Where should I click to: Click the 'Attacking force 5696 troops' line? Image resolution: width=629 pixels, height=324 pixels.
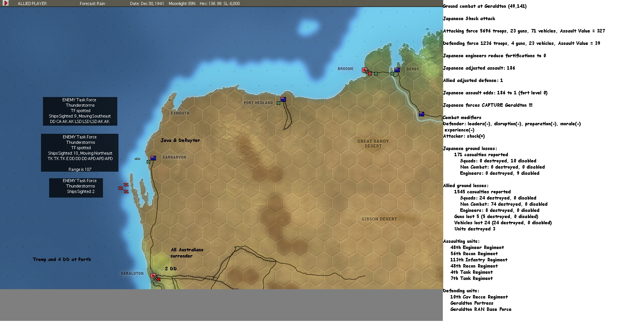coord(524,31)
